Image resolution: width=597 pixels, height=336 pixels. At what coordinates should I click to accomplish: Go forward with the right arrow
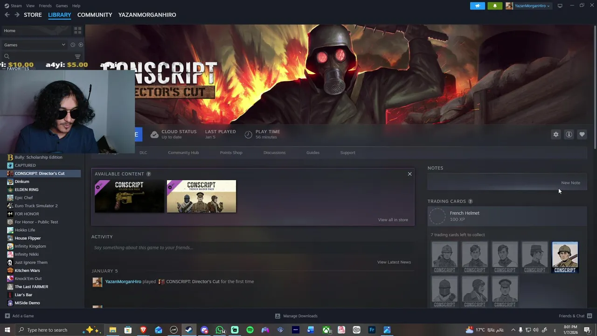click(17, 15)
